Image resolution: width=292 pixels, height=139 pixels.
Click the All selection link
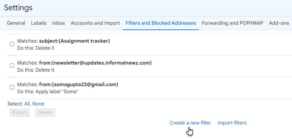click(27, 104)
